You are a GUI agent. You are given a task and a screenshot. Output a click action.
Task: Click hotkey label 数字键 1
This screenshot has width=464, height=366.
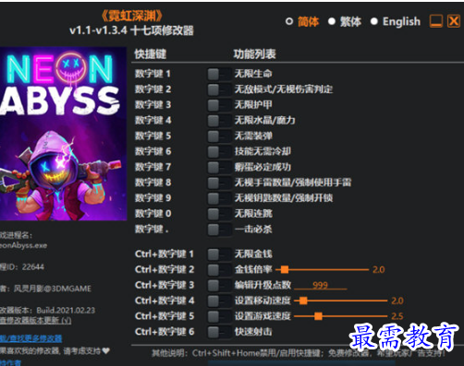(153, 74)
